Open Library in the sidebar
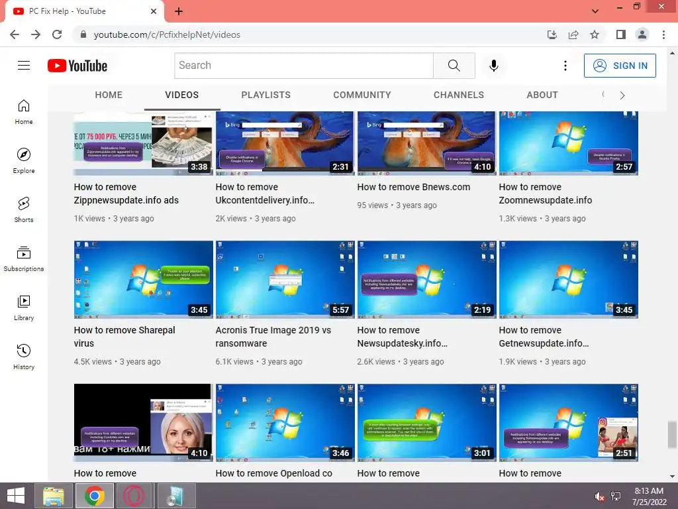This screenshot has height=509, width=678. pos(24,308)
